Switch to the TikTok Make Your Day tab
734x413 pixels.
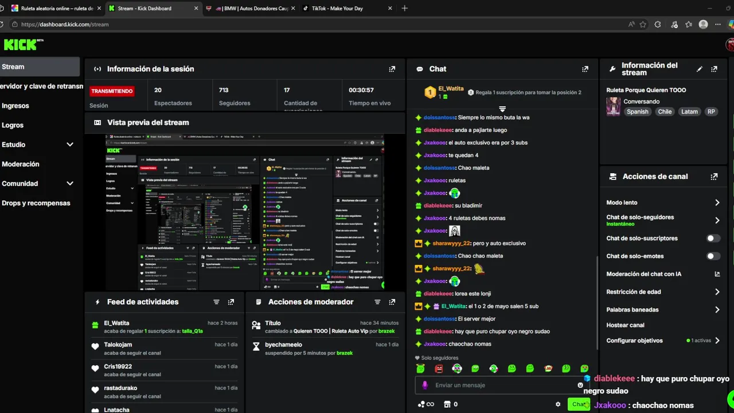coord(348,9)
